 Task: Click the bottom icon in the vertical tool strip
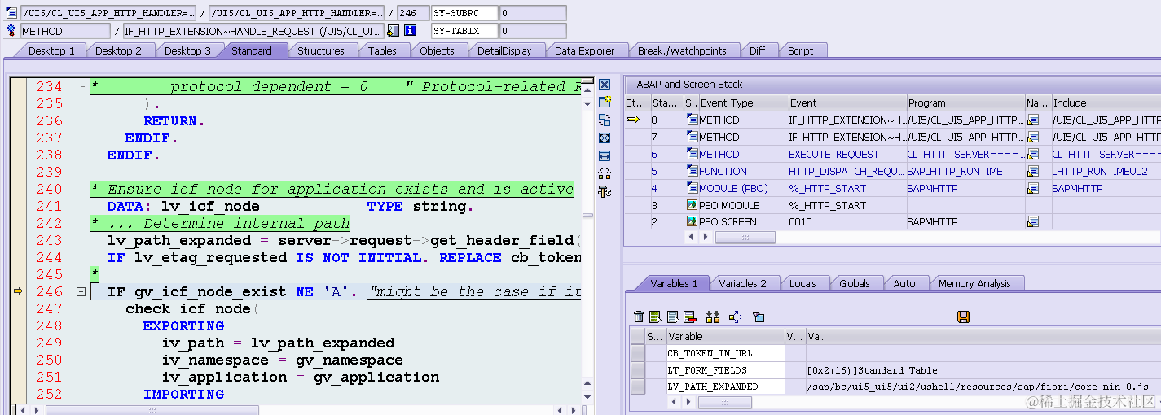[x=605, y=191]
